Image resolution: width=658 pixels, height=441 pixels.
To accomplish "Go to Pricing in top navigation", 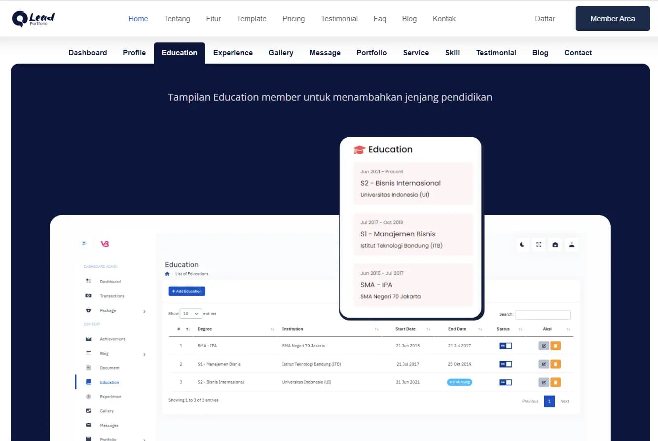I will click(x=293, y=19).
